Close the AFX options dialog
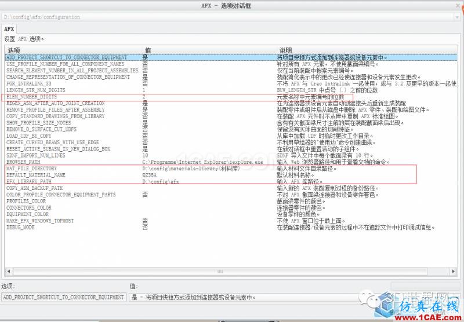 pyautogui.click(x=458, y=6)
